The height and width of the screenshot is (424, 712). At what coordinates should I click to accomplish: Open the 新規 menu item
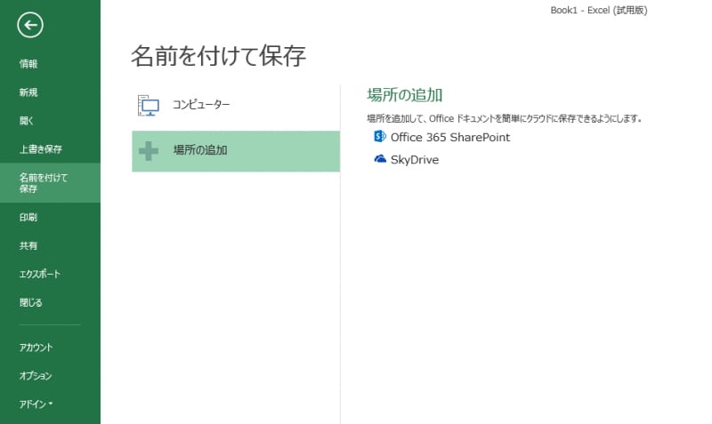point(28,92)
